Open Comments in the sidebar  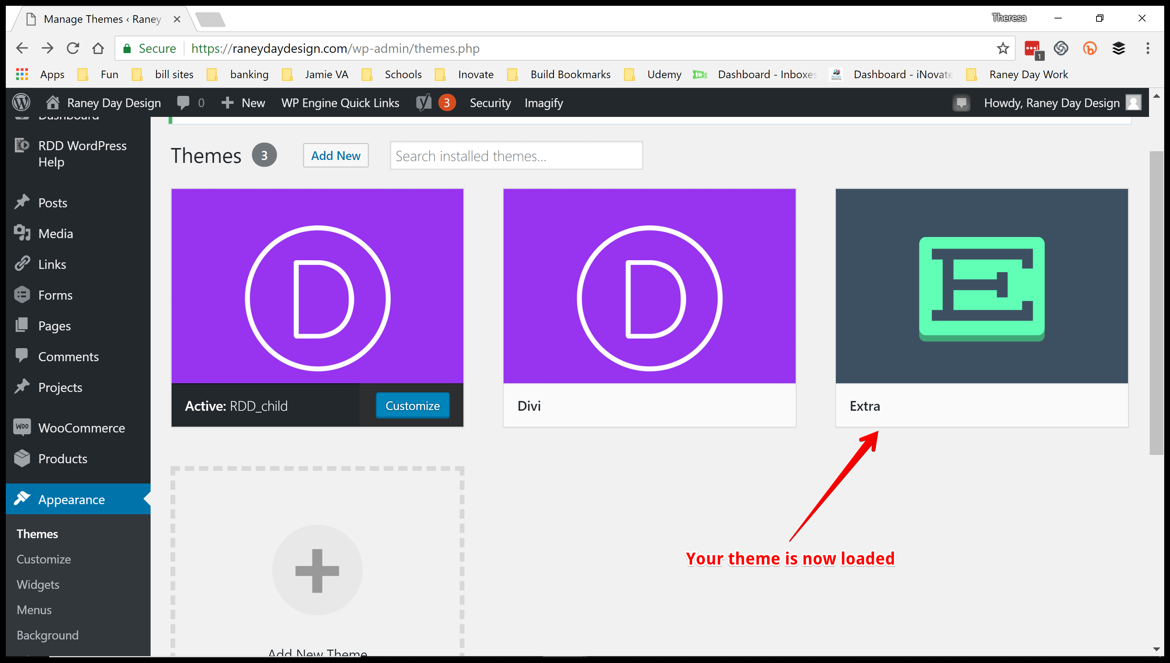click(x=78, y=356)
